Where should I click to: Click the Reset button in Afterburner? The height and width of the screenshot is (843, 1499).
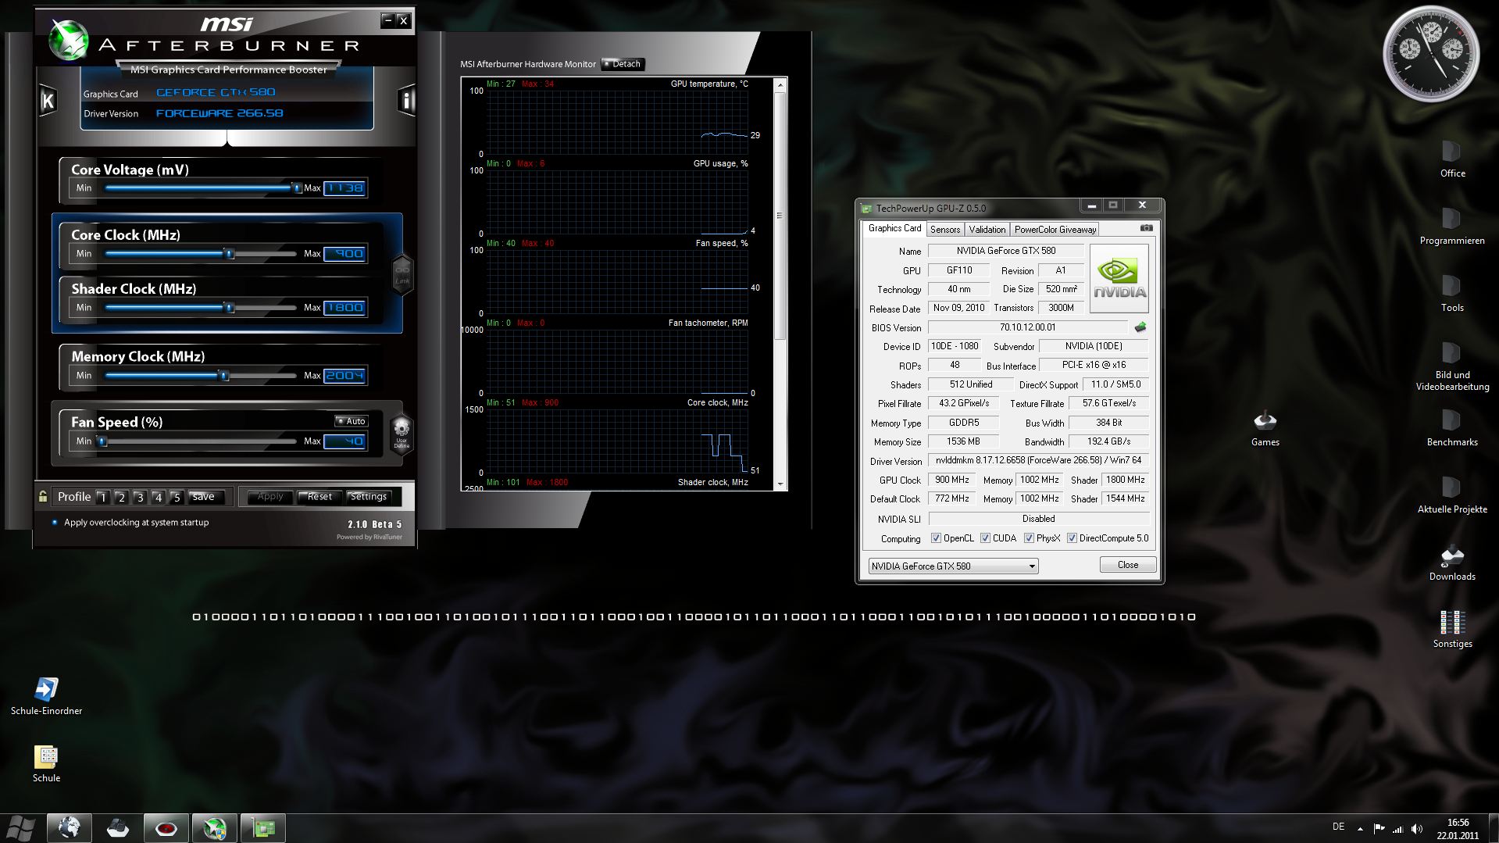(x=319, y=497)
